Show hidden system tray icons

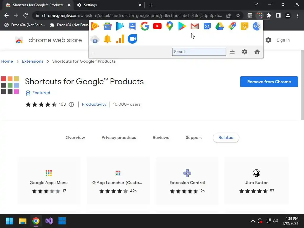(253, 221)
